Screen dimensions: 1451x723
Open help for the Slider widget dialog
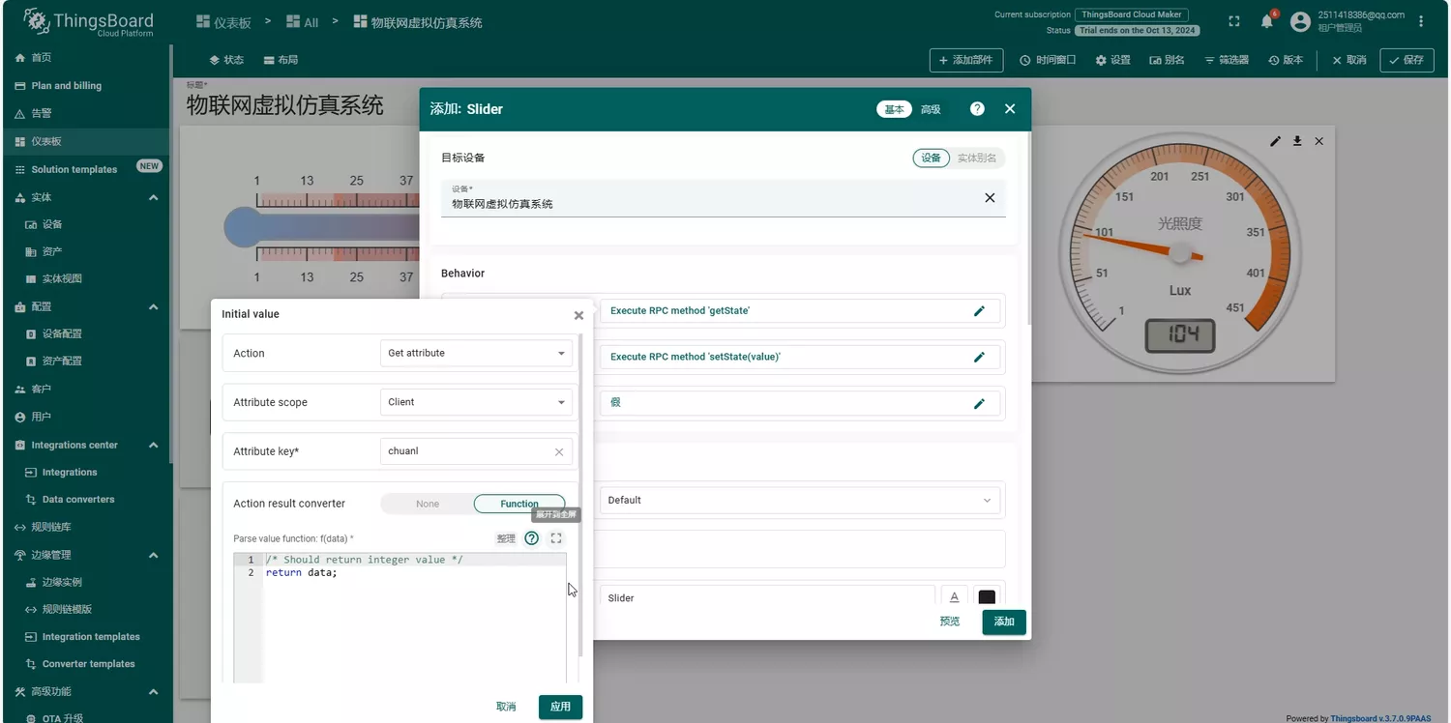977,109
